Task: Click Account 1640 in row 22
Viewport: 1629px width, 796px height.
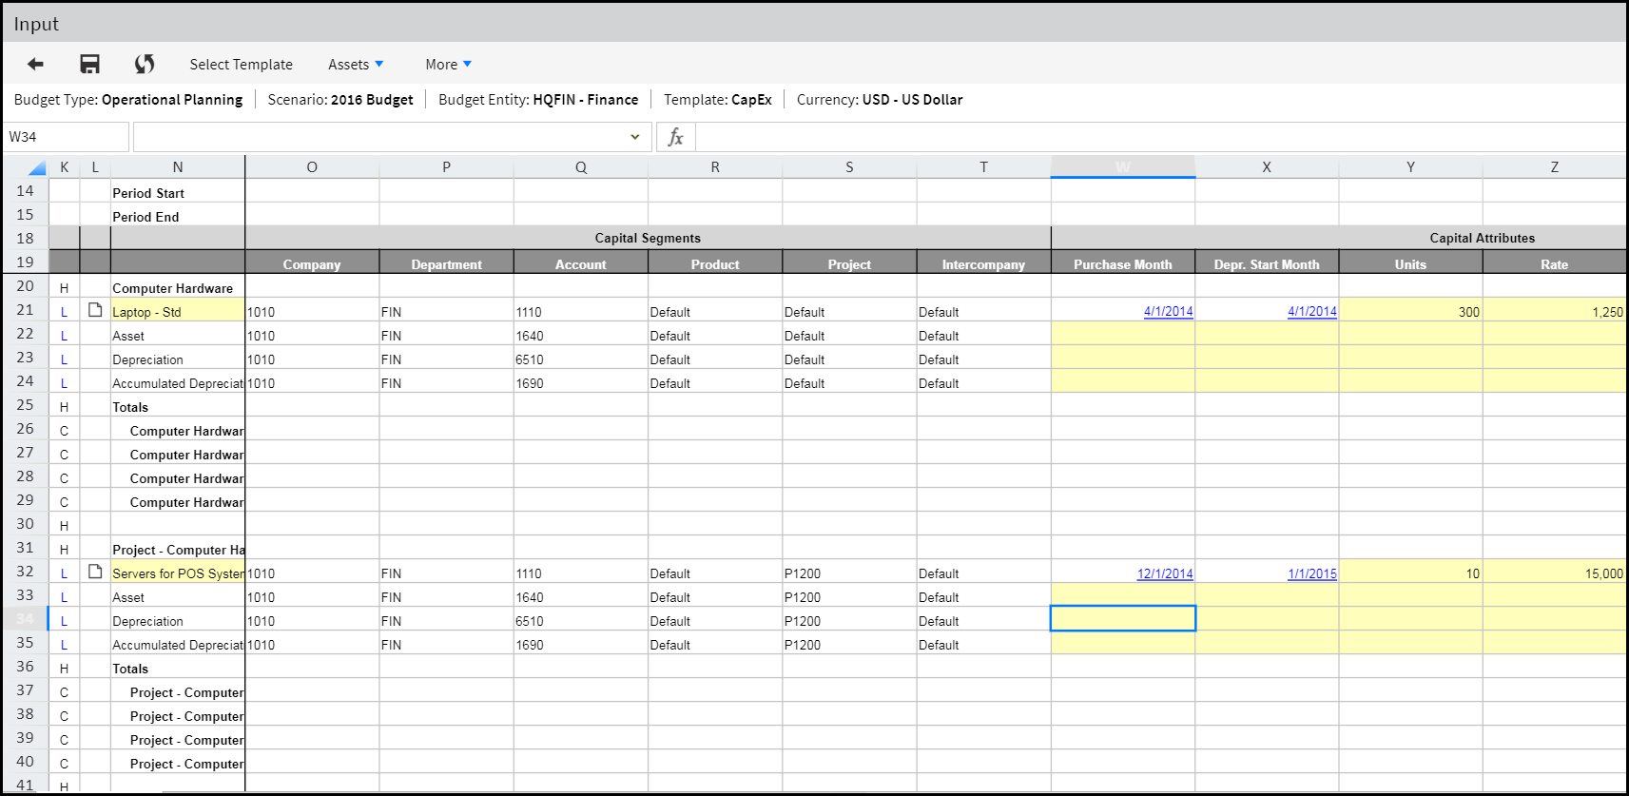Action: pos(581,335)
